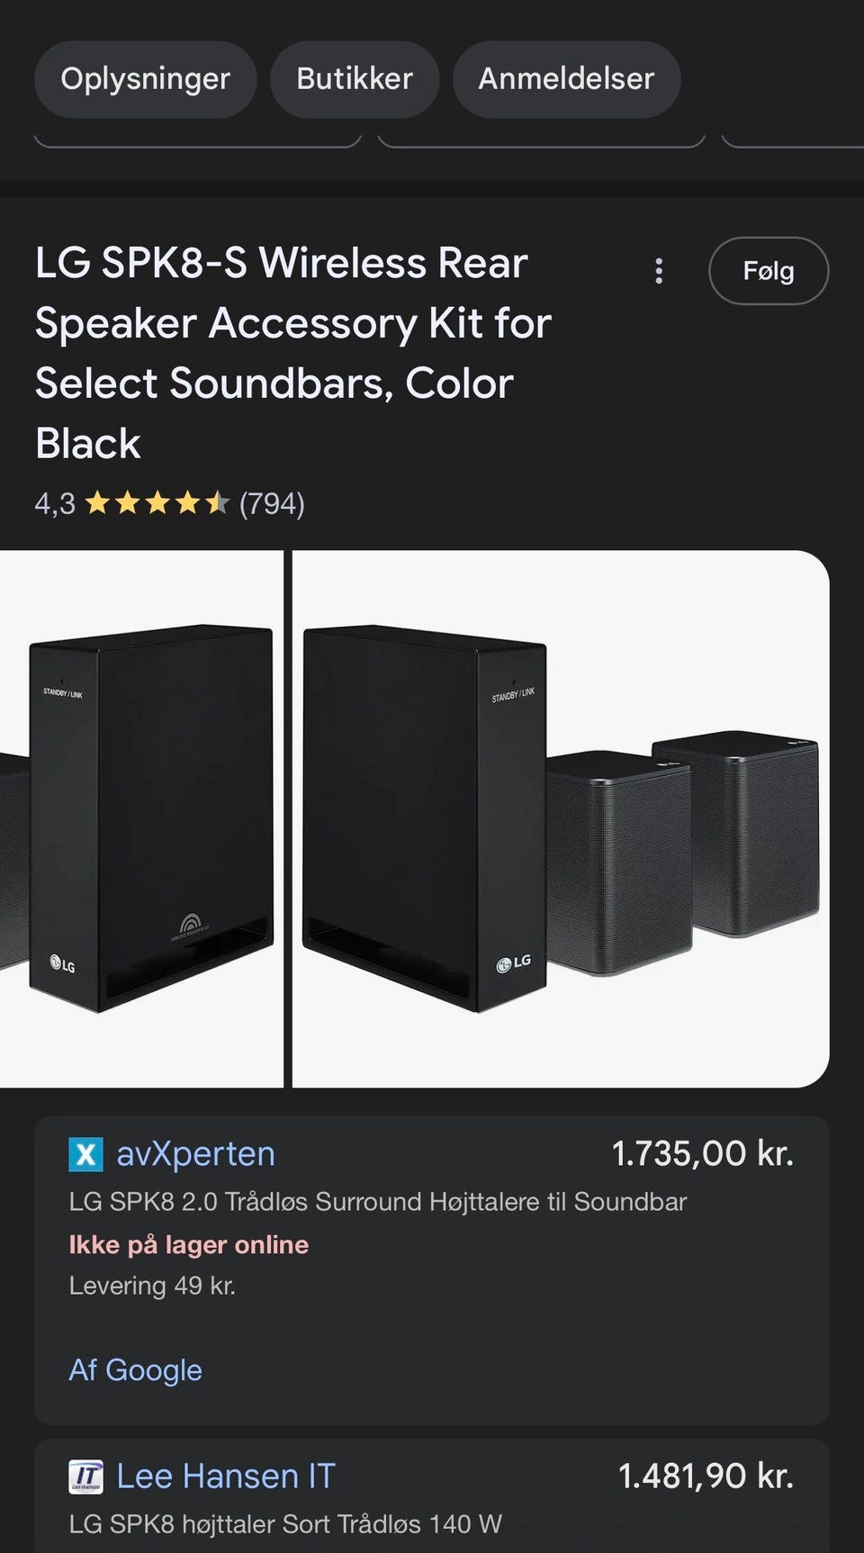The image size is (864, 1553).
Task: Click the Ikke på lager online status
Action: [x=189, y=1245]
